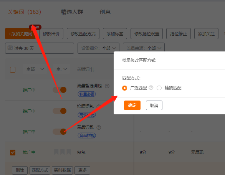This screenshot has height=175, width=225.
Task: Open the narrow 全 filter dropdown
Action: point(61,69)
